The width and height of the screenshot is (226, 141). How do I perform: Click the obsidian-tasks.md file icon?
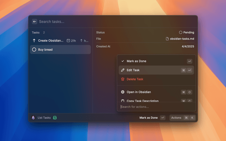click(167, 39)
